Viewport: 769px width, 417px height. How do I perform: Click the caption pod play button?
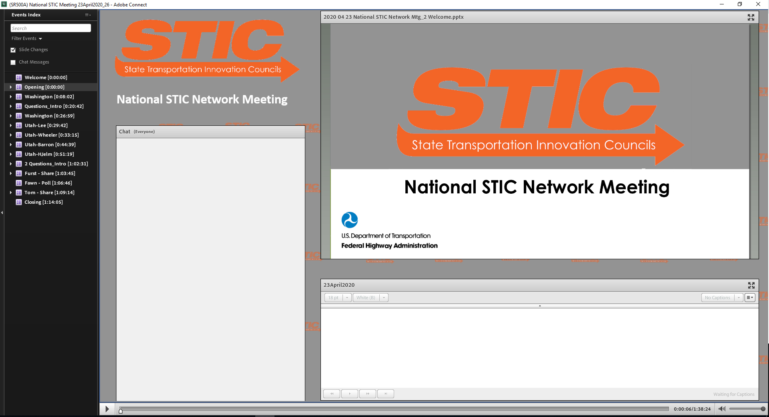tap(350, 394)
